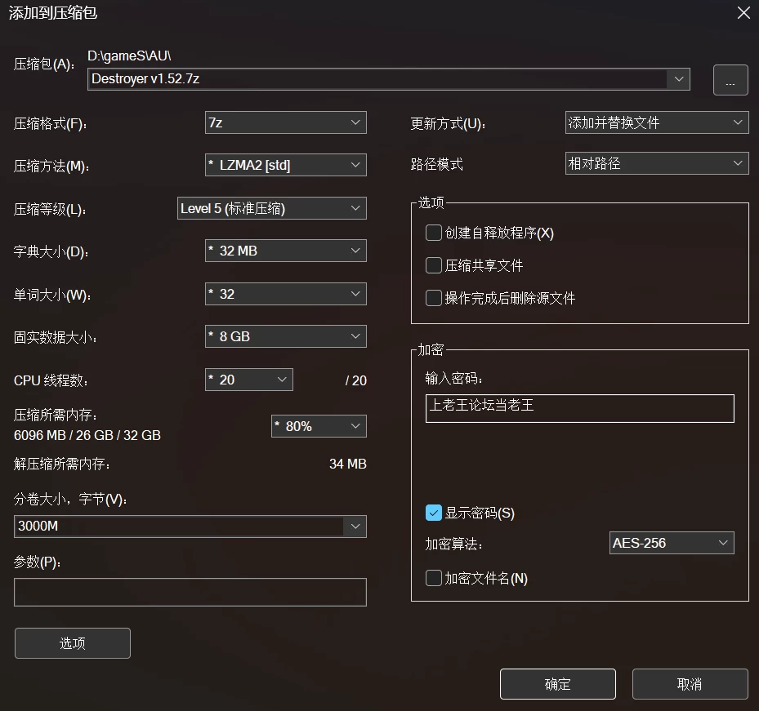This screenshot has height=711, width=759.
Task: Expand the 分卷大小 dropdown showing 3000M
Action: 355,527
